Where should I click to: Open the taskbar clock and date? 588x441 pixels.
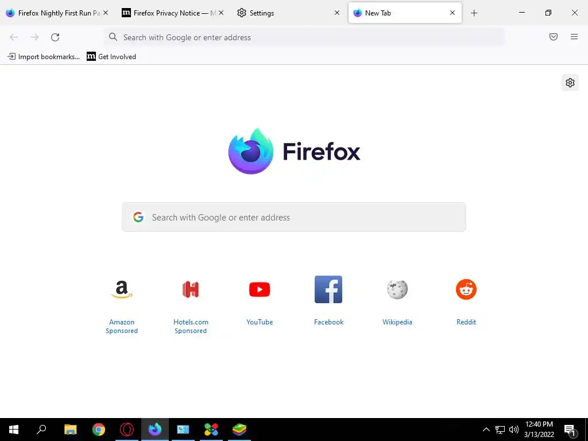click(x=539, y=430)
